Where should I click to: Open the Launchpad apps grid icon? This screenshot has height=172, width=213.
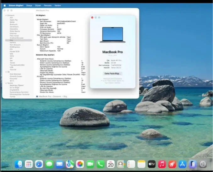click(29, 164)
